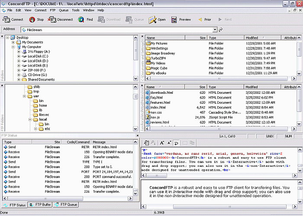This screenshot has height=216, width=303.
Task: Click the Preview toolbar button
Action: point(181,19)
